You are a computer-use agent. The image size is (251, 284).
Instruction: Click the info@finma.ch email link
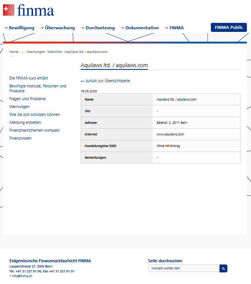click(x=22, y=276)
